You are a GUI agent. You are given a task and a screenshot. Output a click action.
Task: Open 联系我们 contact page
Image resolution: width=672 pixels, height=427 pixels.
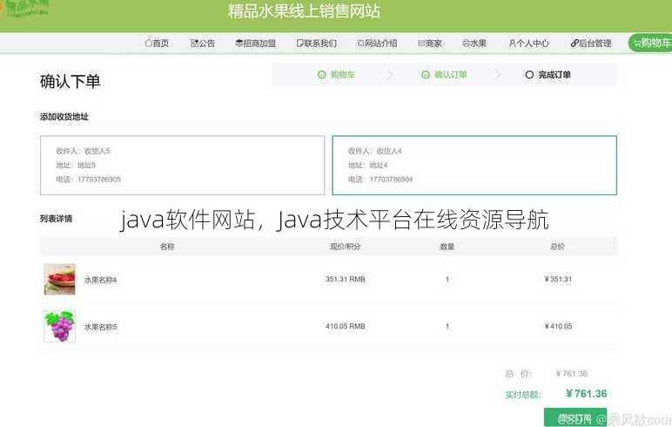[317, 44]
